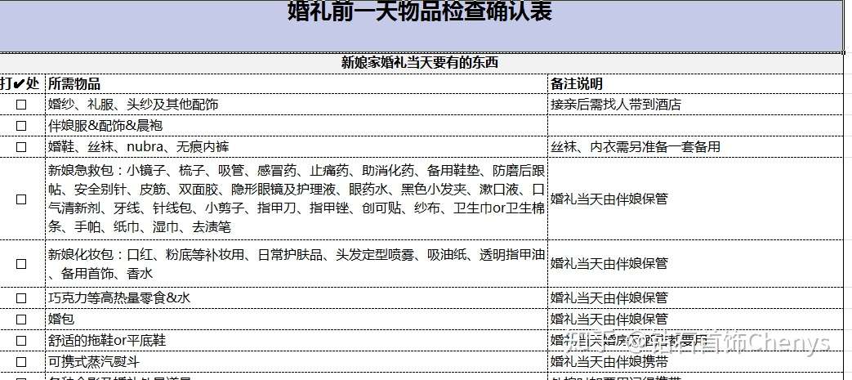The image size is (852, 380).
Task: Select note 婚礼当天由伴娘保管 beside 婚包
Action: click(x=695, y=319)
